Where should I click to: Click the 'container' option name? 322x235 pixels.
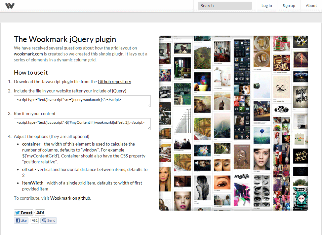pos(31,144)
